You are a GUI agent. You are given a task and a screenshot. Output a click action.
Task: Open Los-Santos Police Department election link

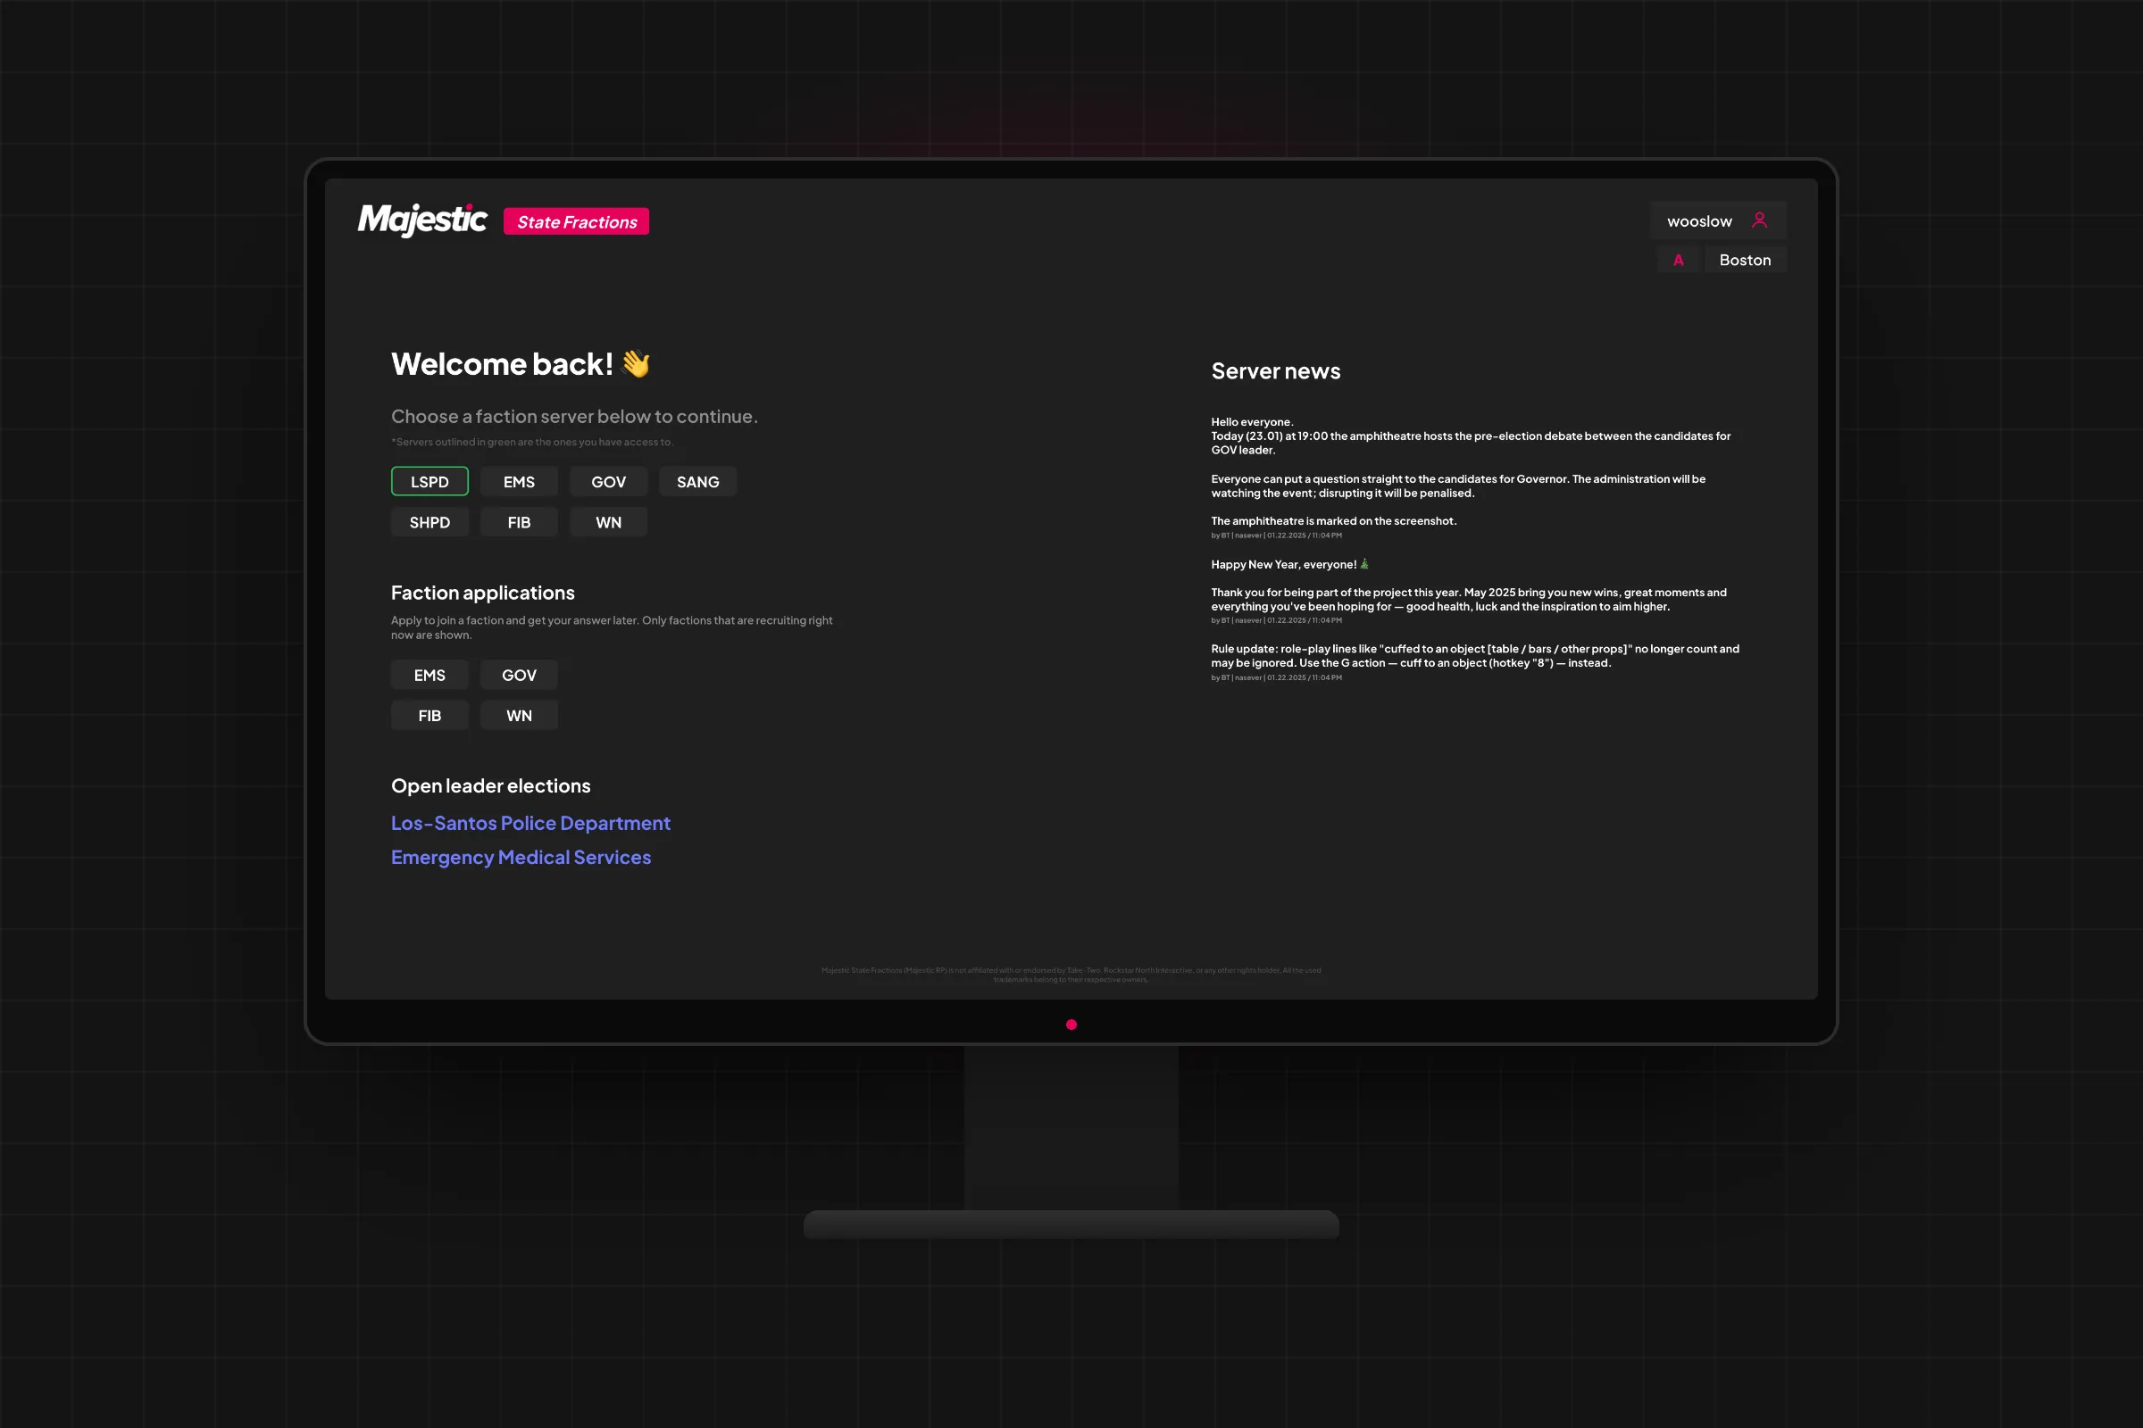pyautogui.click(x=530, y=823)
